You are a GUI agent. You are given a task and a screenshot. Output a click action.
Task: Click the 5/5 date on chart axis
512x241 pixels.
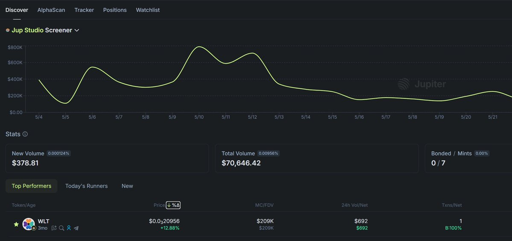65,117
